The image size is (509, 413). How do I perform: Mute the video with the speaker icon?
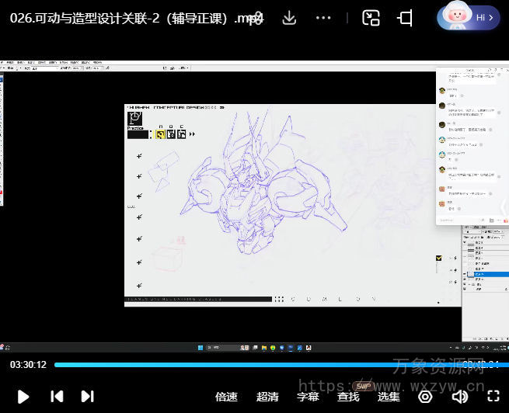[460, 397]
